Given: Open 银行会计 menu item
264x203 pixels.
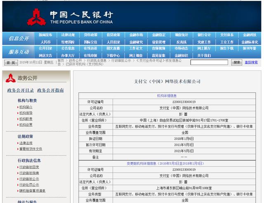Looking at the screenshot, I should tap(204, 35).
